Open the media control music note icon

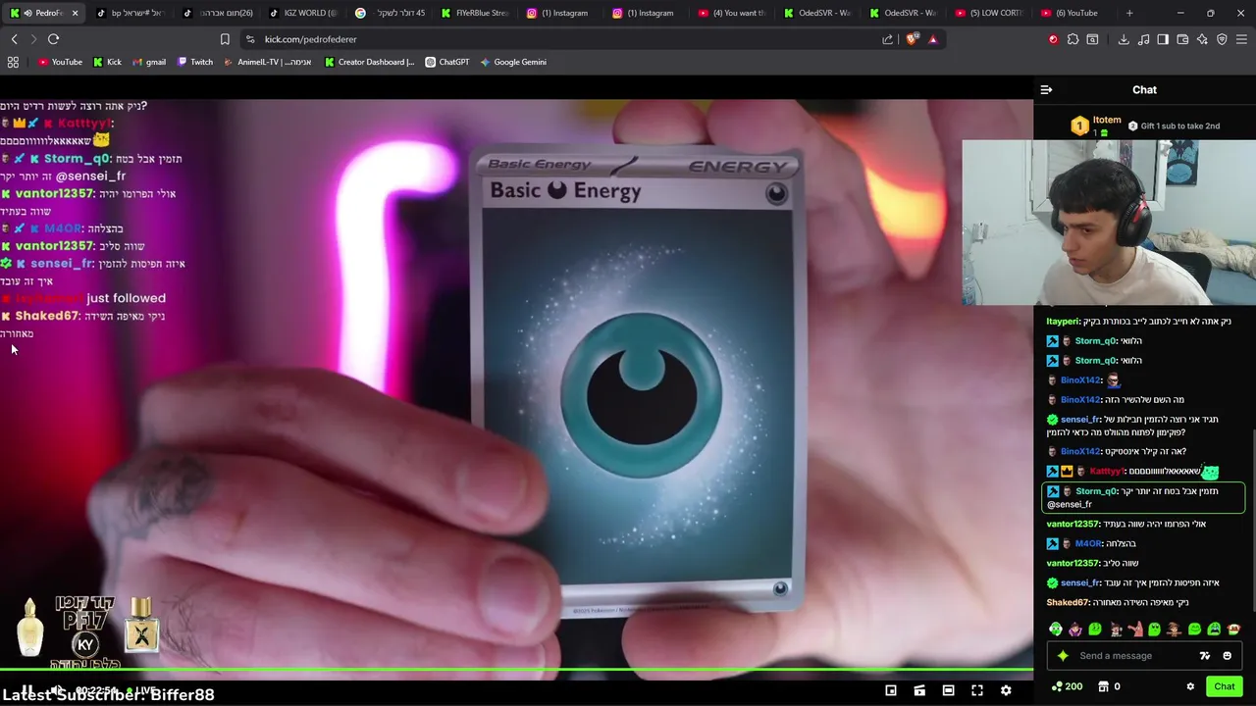pos(1143,39)
